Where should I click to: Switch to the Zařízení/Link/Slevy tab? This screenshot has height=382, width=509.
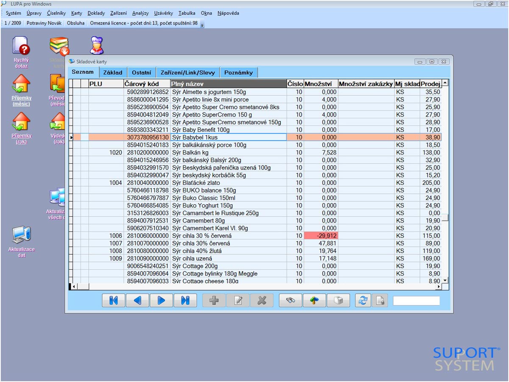coord(187,72)
